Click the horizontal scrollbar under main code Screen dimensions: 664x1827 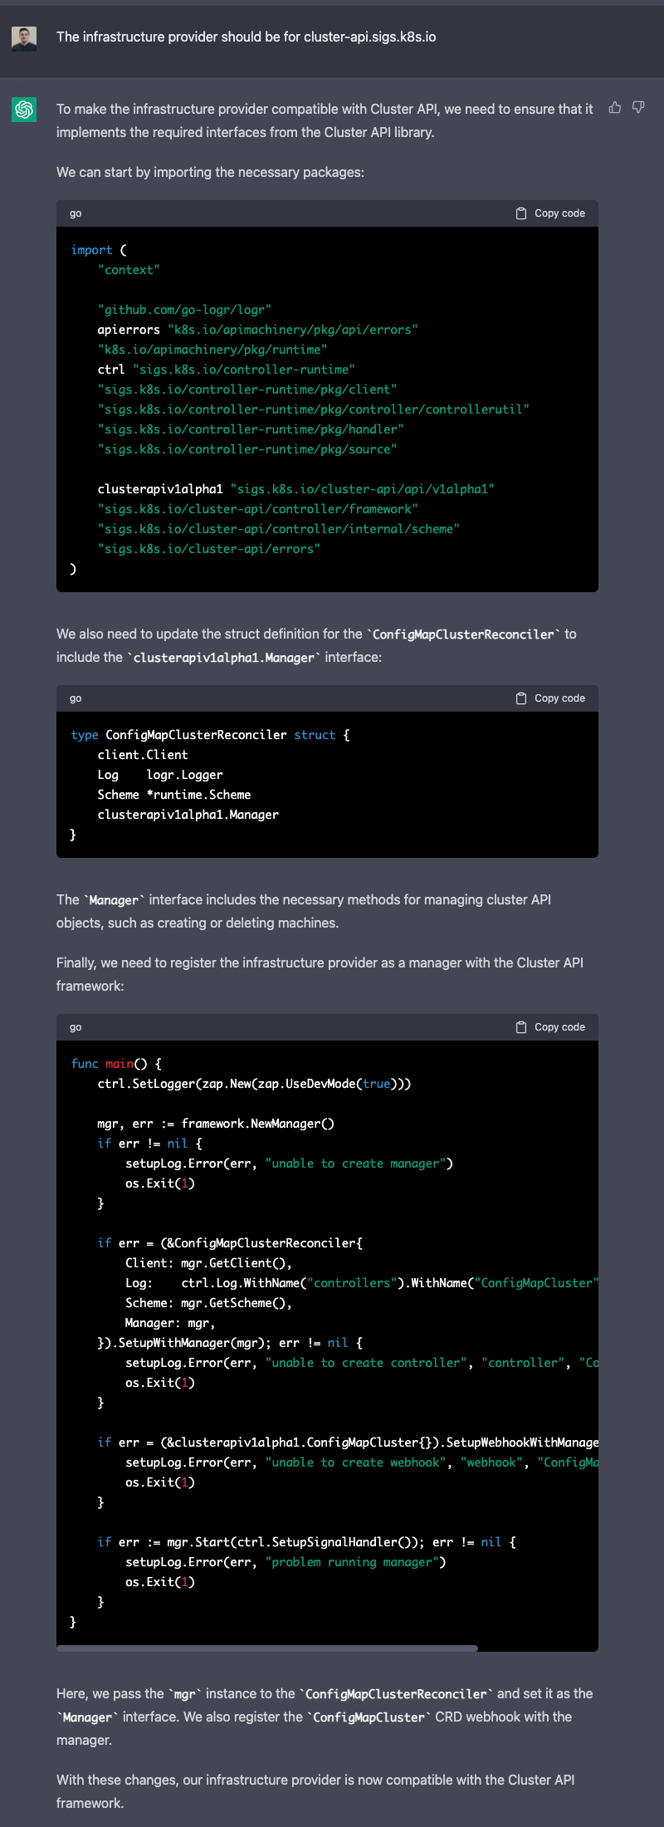pyautogui.click(x=267, y=1648)
